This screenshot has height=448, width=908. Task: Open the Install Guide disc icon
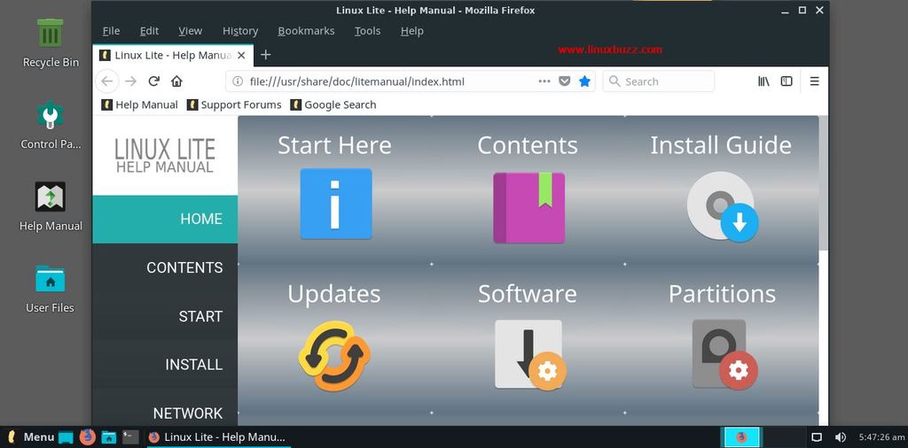click(722, 206)
